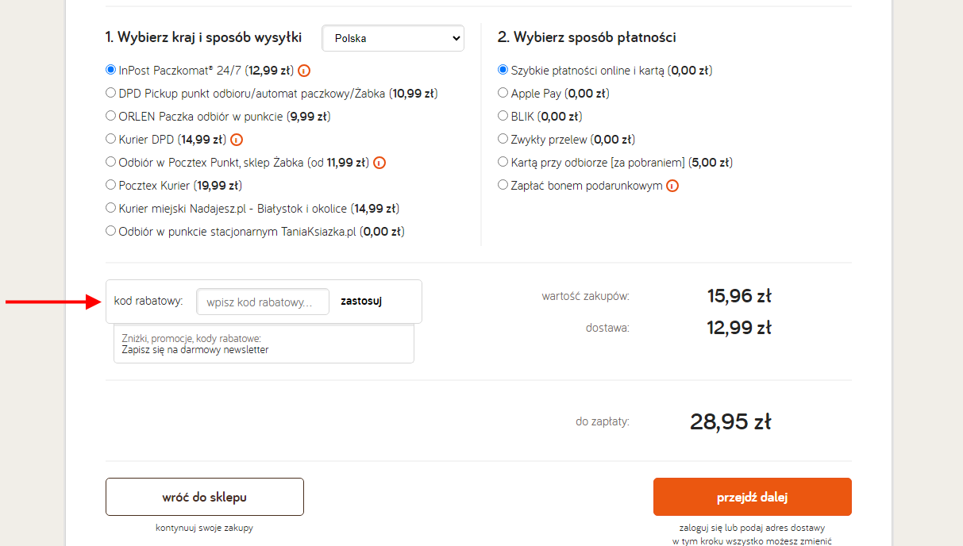This screenshot has height=546, width=963.
Task: Apply discount code with zastosuj
Action: tap(361, 302)
